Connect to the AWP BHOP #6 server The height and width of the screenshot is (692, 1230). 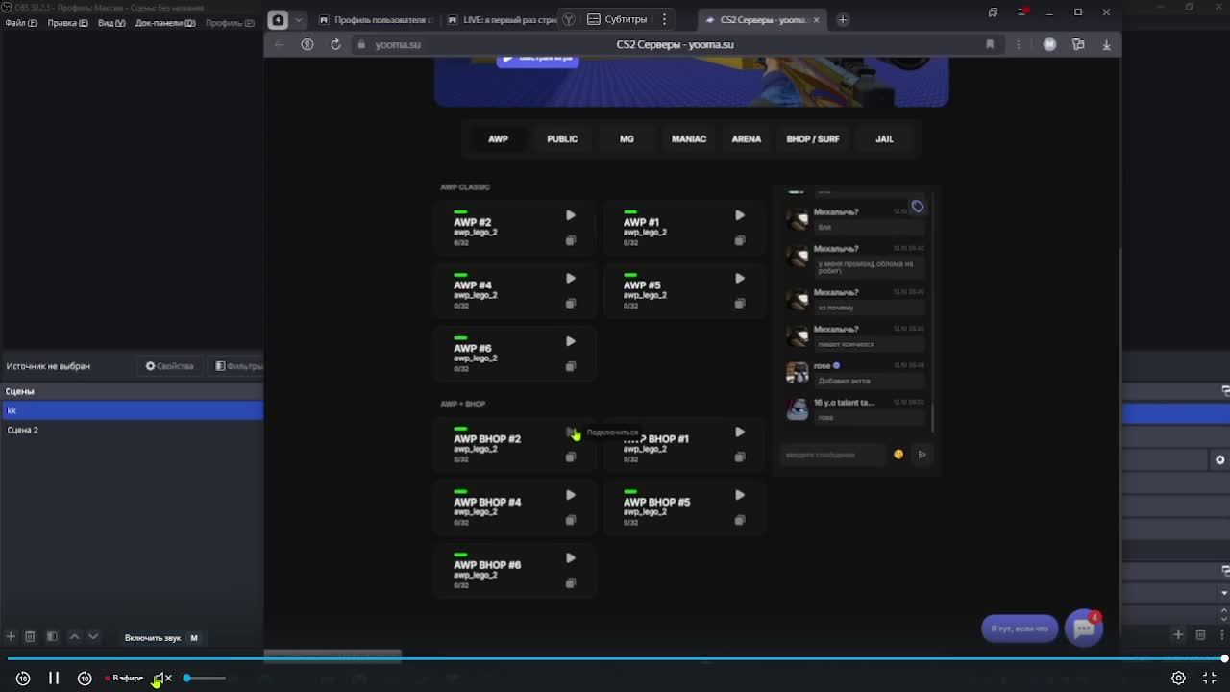(570, 558)
